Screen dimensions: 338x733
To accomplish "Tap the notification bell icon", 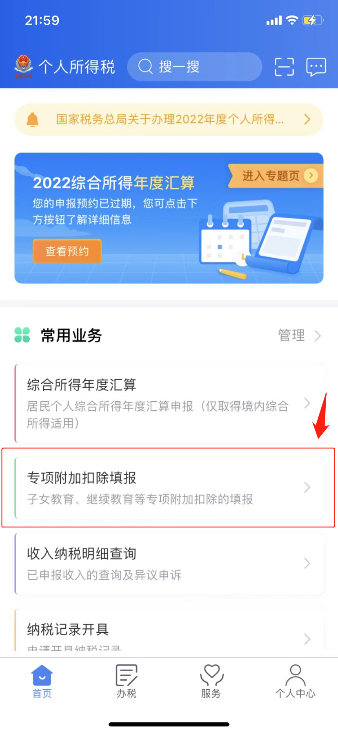I will click(x=32, y=119).
